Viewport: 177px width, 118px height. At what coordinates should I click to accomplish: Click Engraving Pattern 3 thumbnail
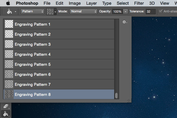click(x=9, y=44)
